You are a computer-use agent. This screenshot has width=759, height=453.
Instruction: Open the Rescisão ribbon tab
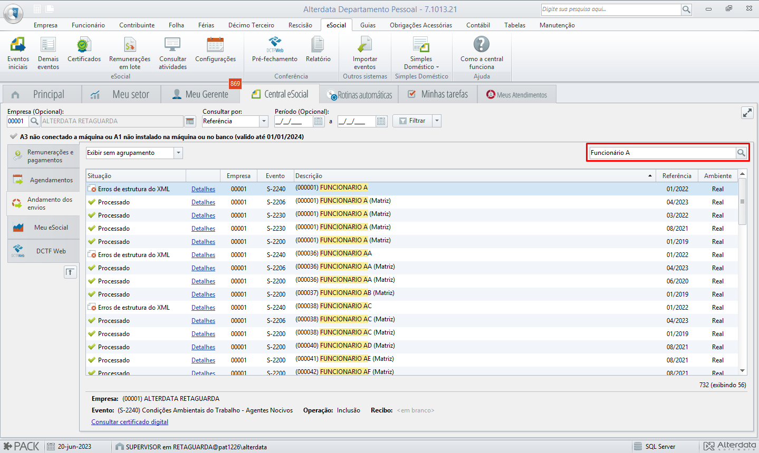click(300, 25)
